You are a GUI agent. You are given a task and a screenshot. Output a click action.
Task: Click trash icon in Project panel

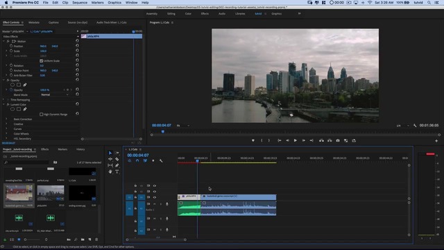(96, 240)
